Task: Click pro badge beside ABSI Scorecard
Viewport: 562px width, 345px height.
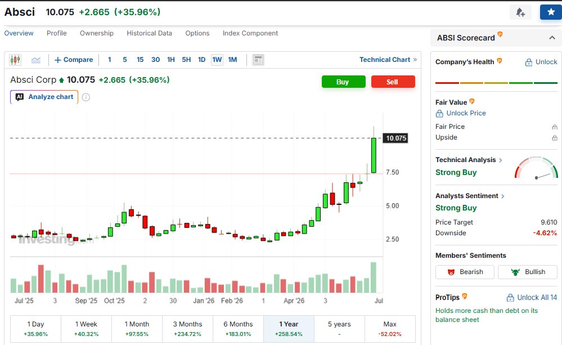Action: point(500,34)
